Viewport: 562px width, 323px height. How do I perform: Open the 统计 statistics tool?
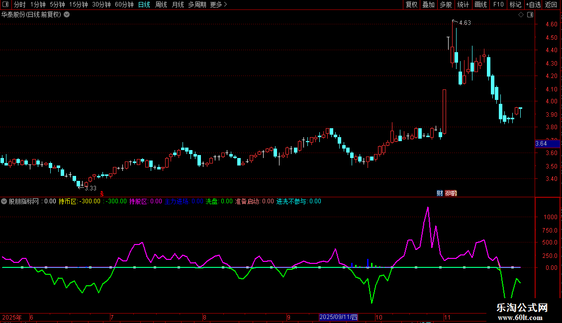pyautogui.click(x=463, y=4)
